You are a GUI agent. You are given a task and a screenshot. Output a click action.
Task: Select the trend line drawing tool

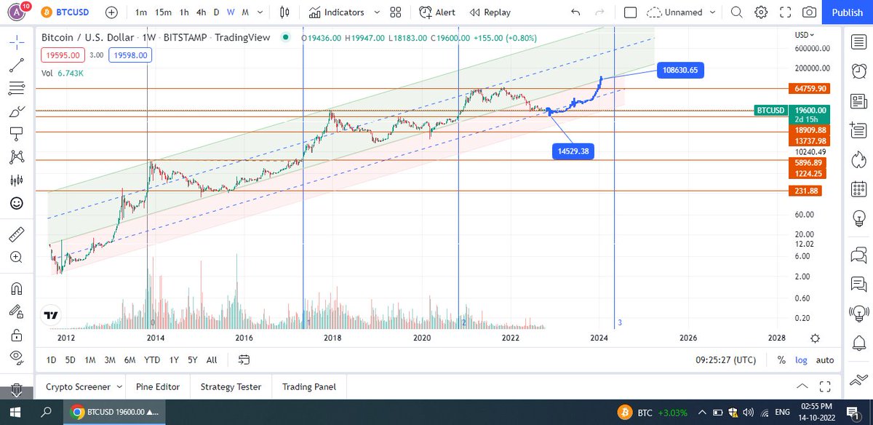pos(15,65)
